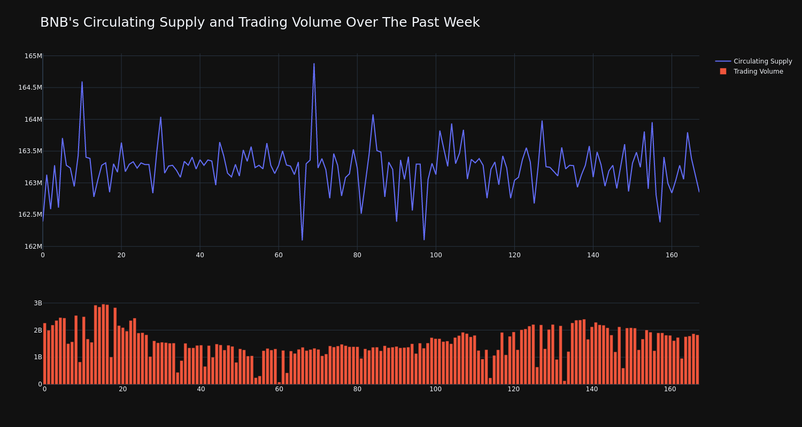Click the last trading volume bar
802x427 pixels.
(x=697, y=360)
